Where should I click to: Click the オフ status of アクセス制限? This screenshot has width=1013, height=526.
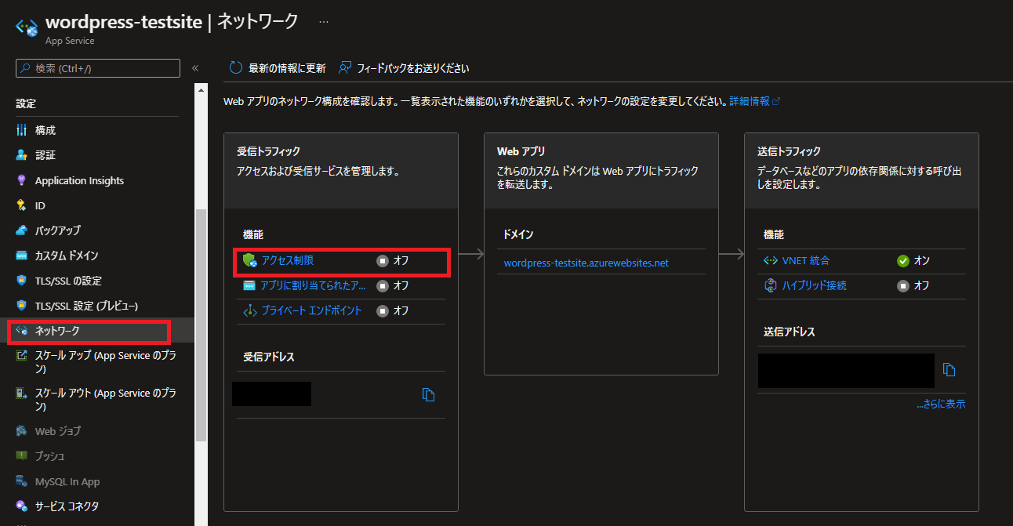tap(393, 260)
